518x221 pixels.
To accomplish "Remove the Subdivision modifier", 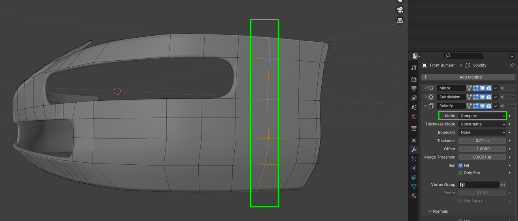I will click(502, 97).
